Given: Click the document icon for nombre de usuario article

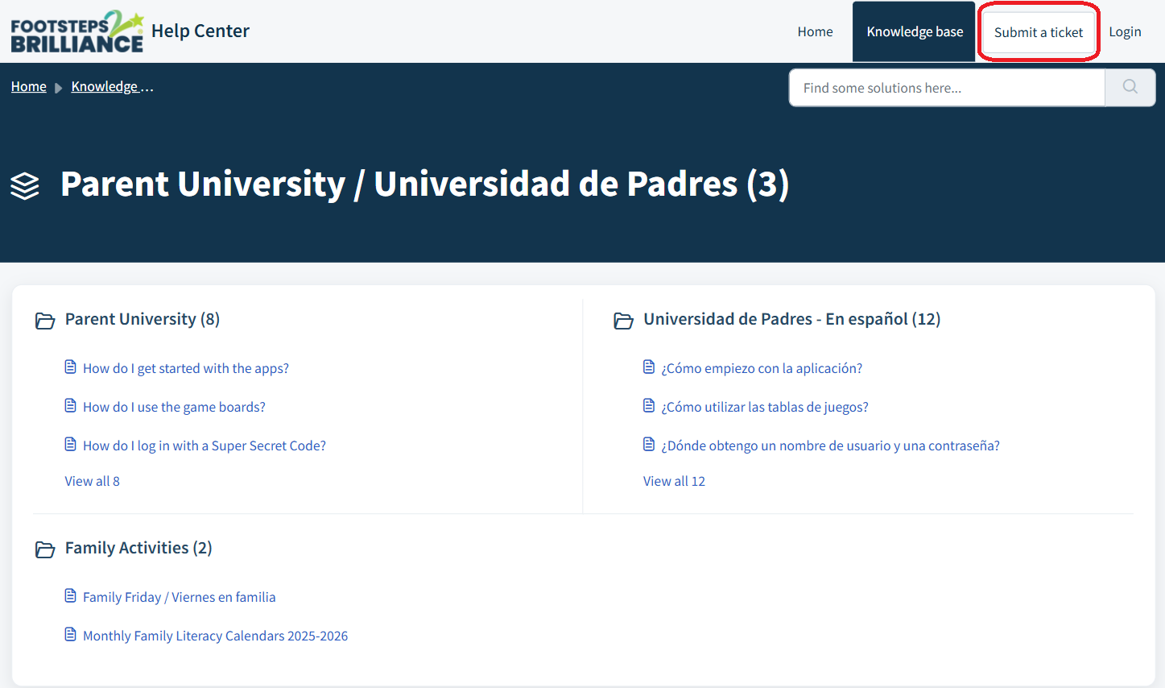Looking at the screenshot, I should (x=649, y=445).
